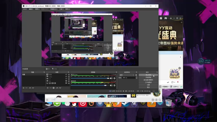The image size is (217, 122).
Task: Decrease transition duration with down arrow
Action: pos(136,78)
